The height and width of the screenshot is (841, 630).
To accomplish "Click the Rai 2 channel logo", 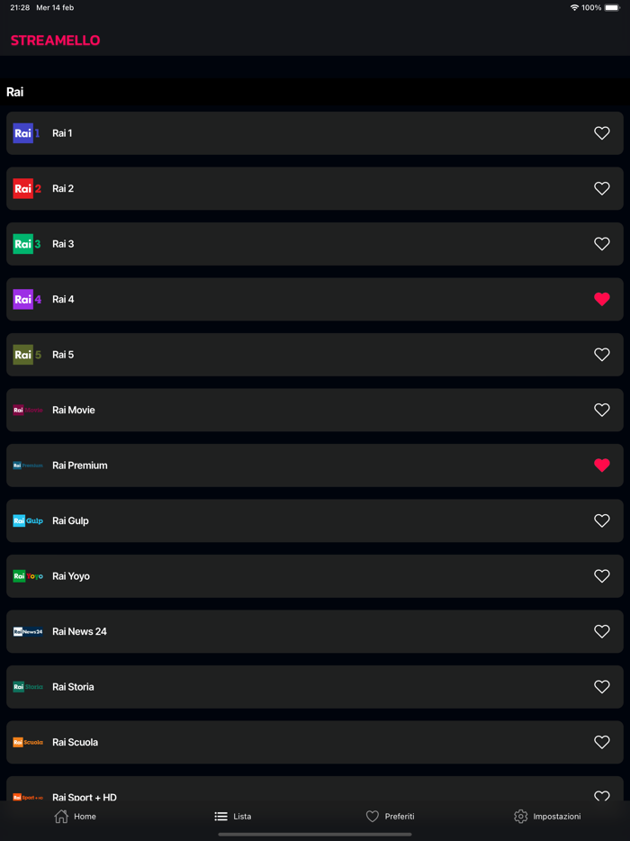I will point(24,188).
